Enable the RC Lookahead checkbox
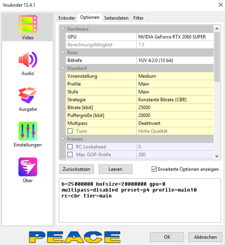 [x=70, y=146]
